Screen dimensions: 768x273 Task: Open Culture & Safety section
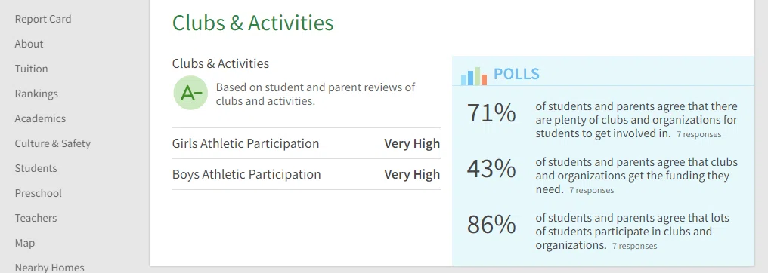pos(52,143)
